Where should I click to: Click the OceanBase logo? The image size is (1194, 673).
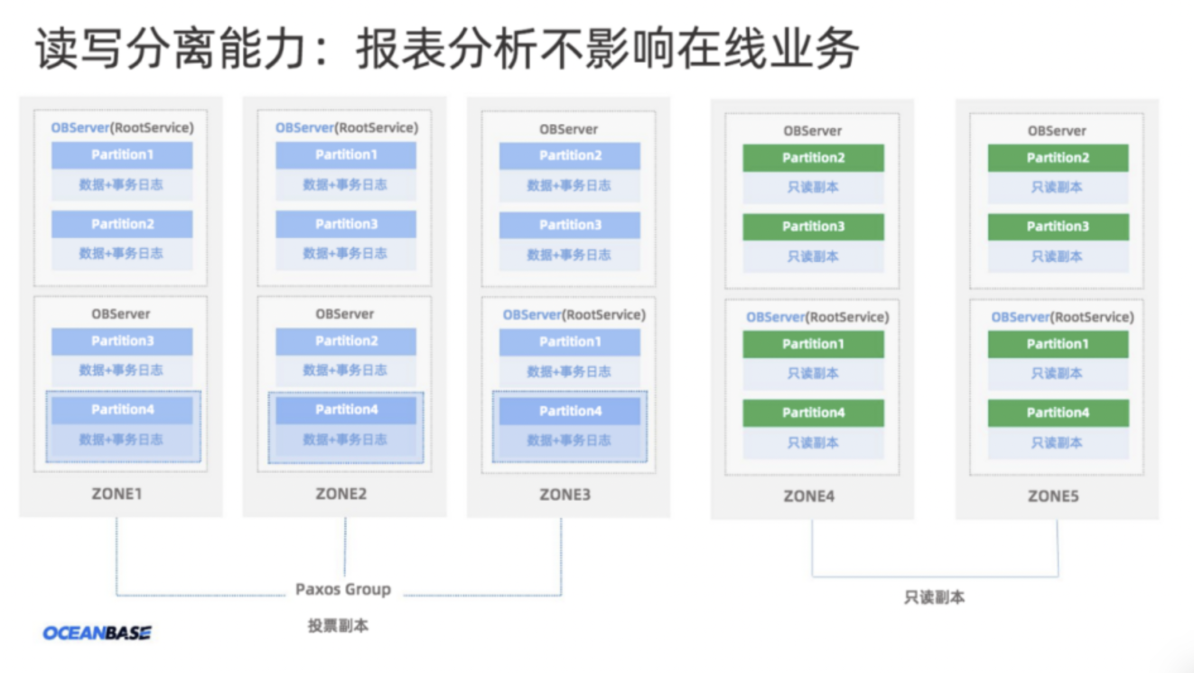tap(97, 632)
